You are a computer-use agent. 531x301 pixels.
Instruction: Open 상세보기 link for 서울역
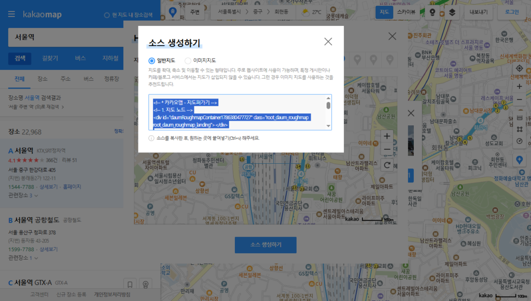pos(48,187)
